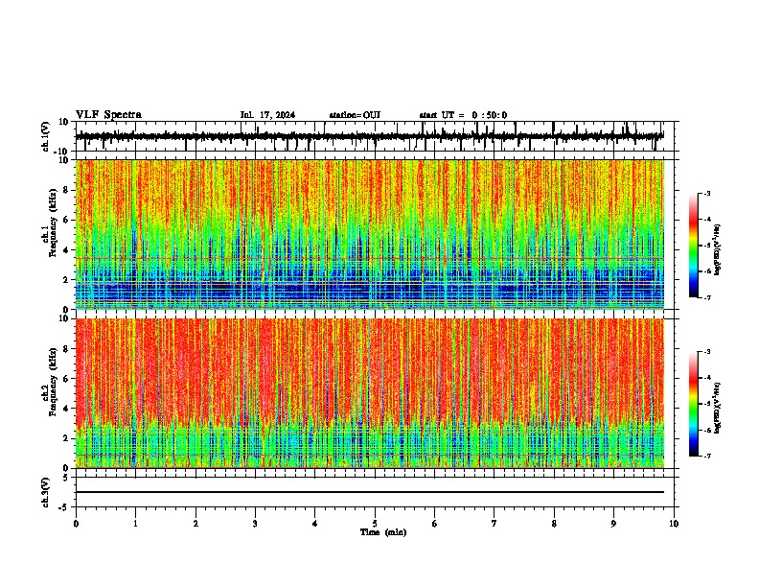Click the ch.1 color scale log(PSD) unit label
Screen dimensions: 759x587
[x=718, y=249]
